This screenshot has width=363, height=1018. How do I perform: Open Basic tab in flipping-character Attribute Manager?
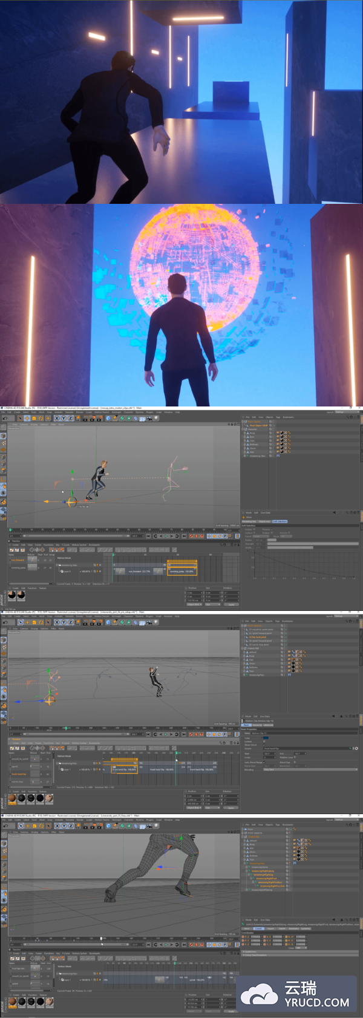[246, 725]
